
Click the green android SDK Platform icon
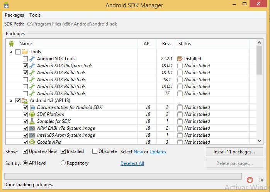[32, 114]
